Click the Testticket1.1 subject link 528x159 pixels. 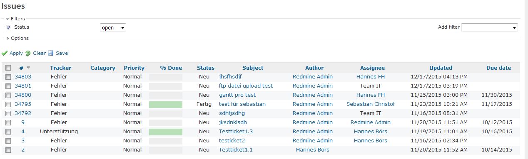(x=236, y=150)
